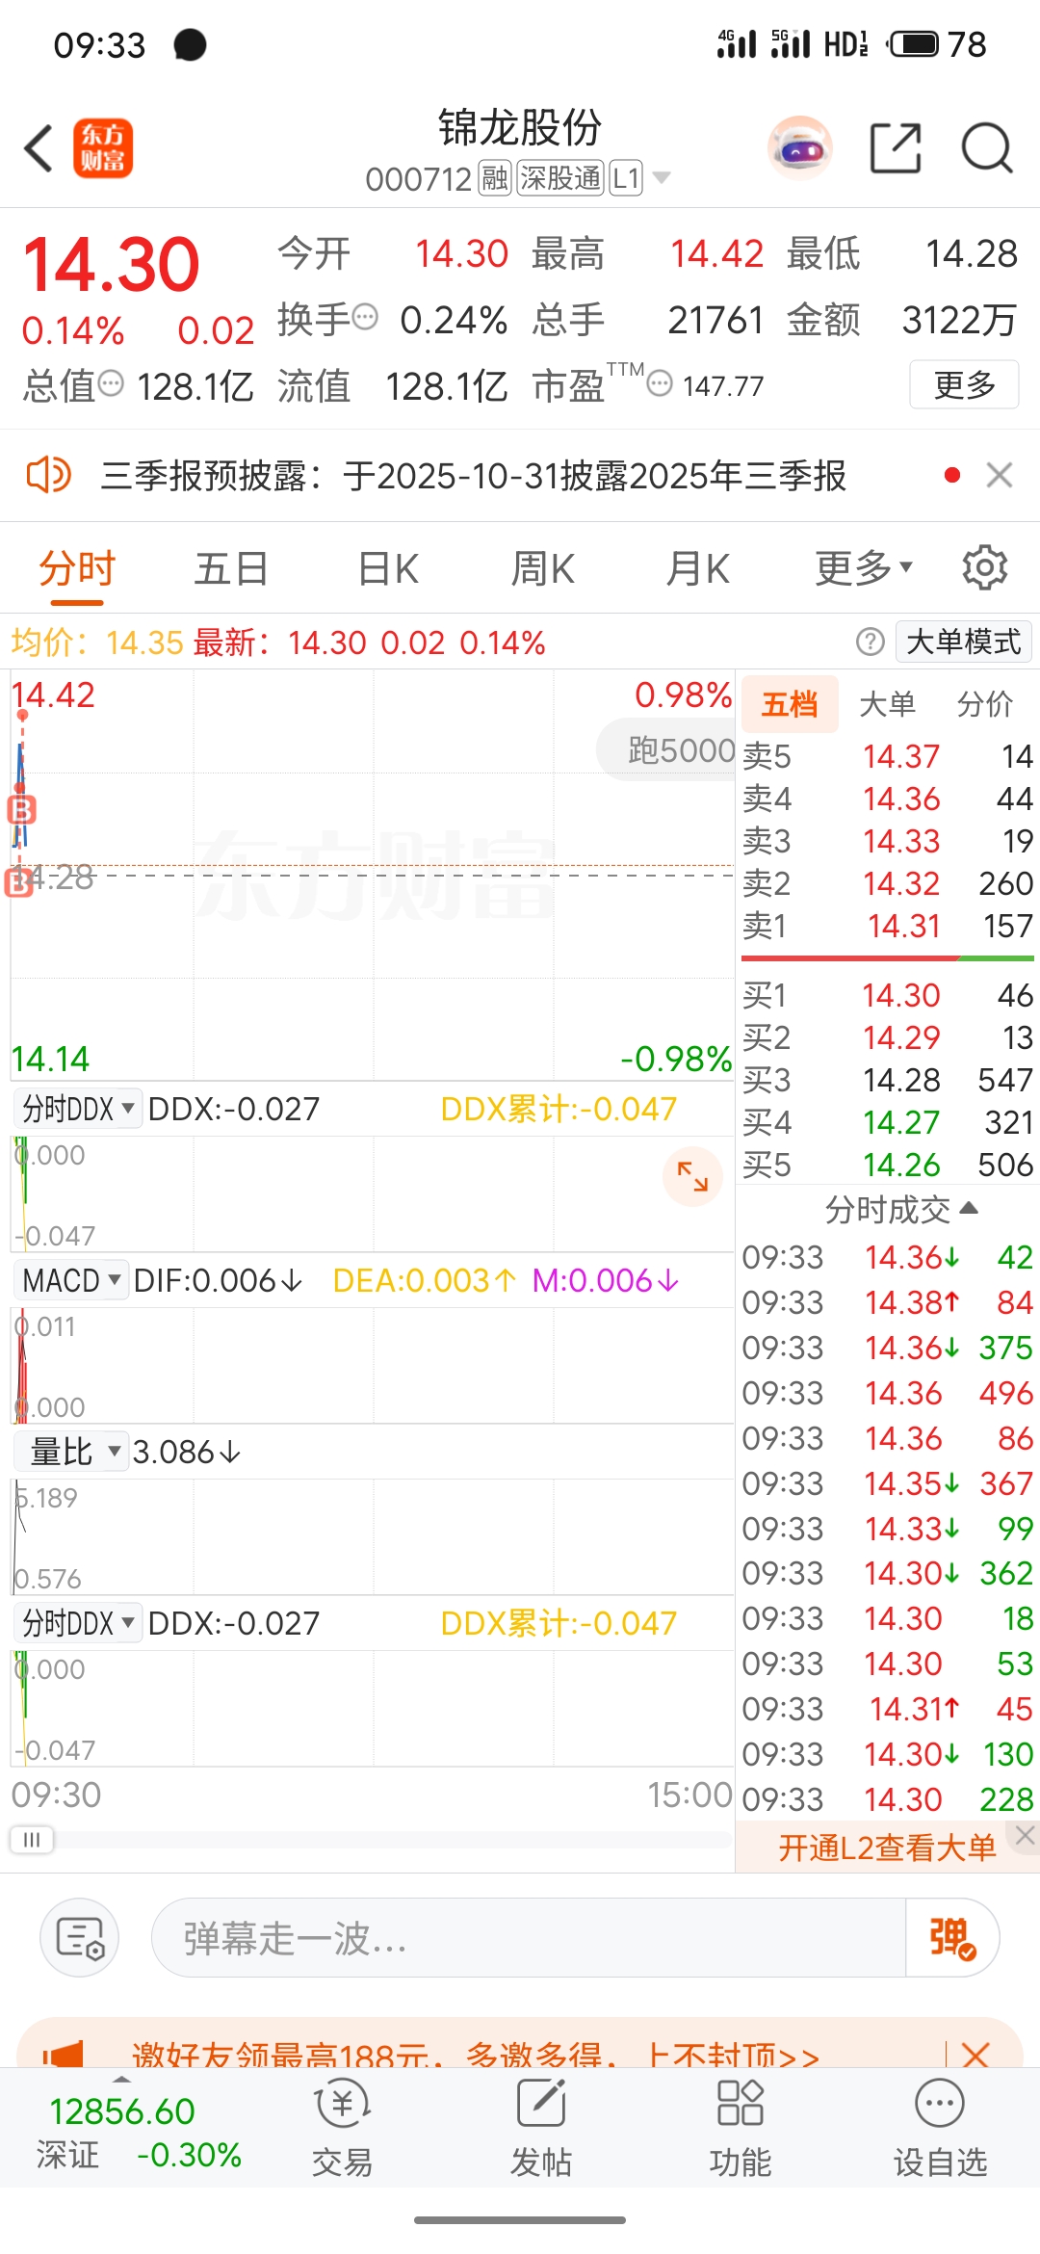Tap info icon next to 换手
This screenshot has height=2254, width=1040.
pos(365,317)
